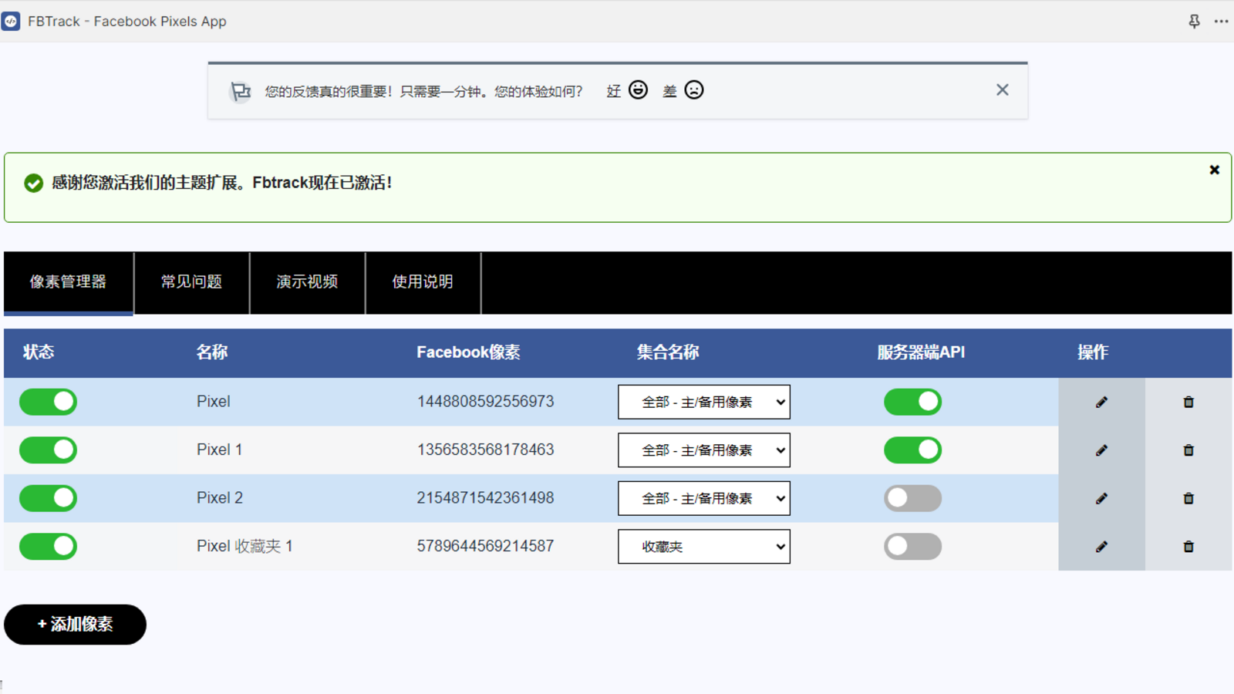This screenshot has width=1234, height=694.
Task: Click the 差 feedback label
Action: coord(669,91)
